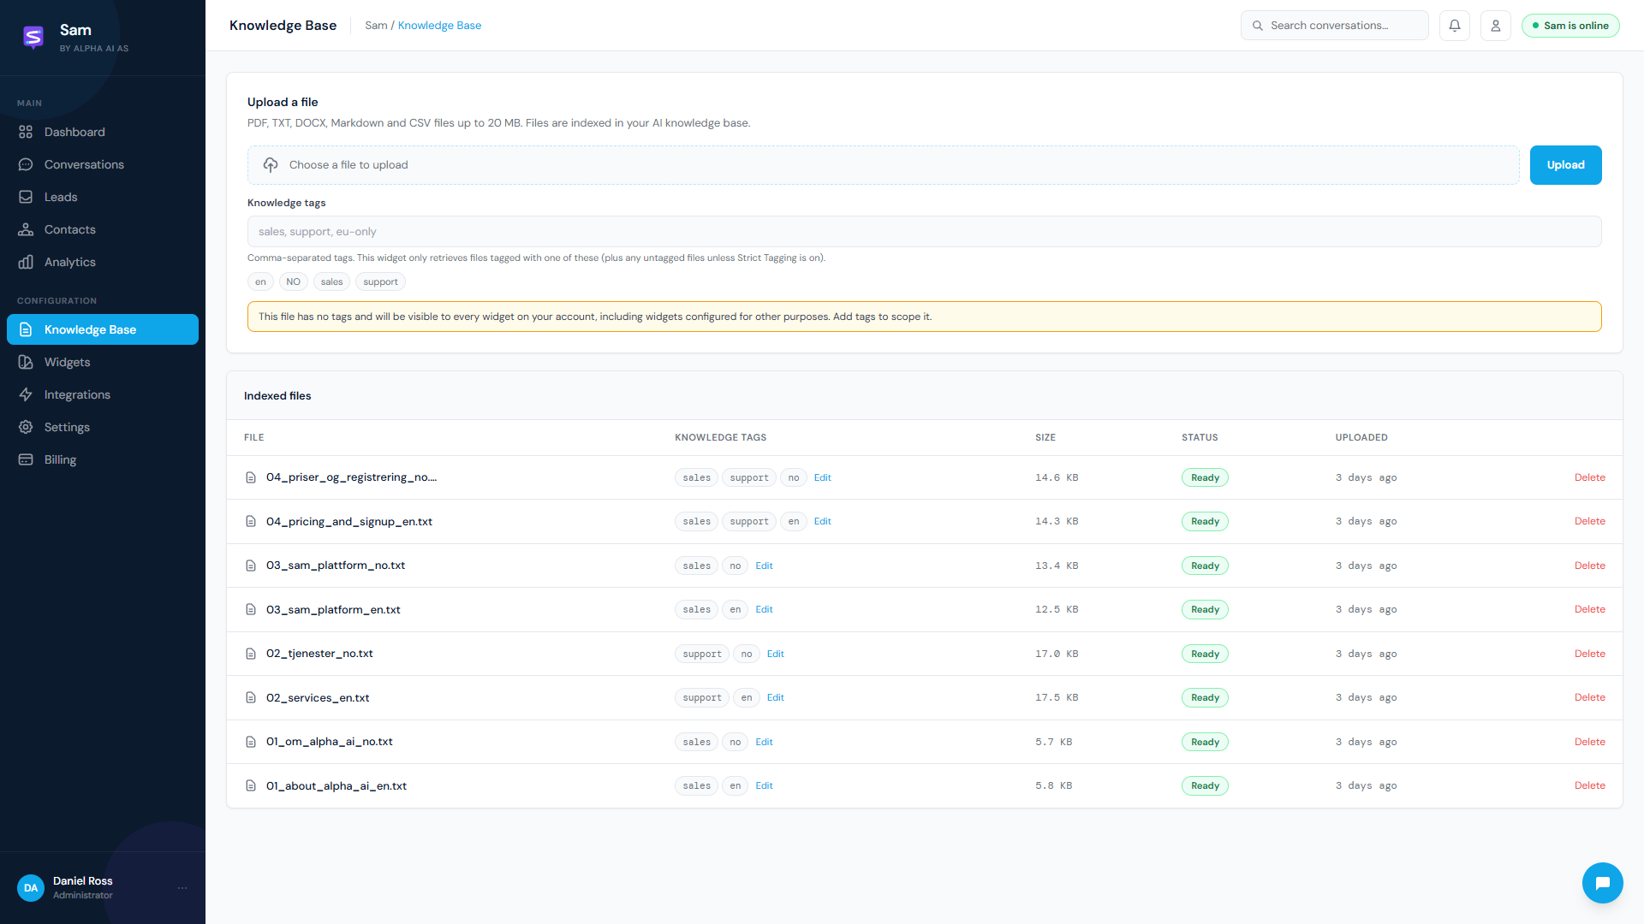Click the Uploaded column header

coord(1361,438)
